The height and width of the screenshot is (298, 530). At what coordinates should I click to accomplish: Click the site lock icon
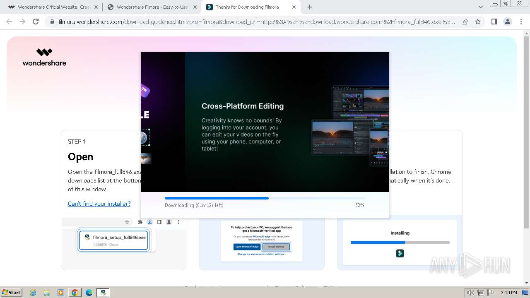coord(52,22)
